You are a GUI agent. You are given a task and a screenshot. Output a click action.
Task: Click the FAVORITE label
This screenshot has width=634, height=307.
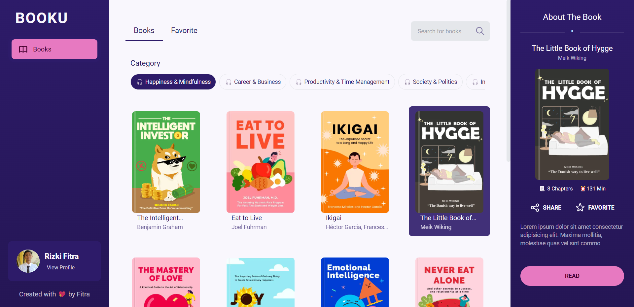tap(601, 208)
